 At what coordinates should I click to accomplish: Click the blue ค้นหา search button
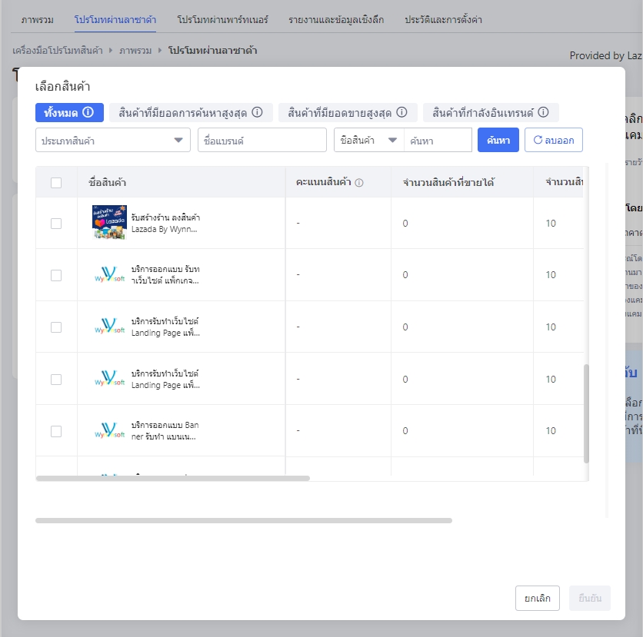point(498,140)
